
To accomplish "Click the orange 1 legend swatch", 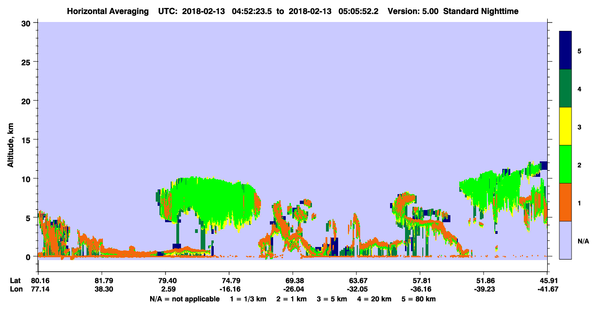I will (565, 202).
